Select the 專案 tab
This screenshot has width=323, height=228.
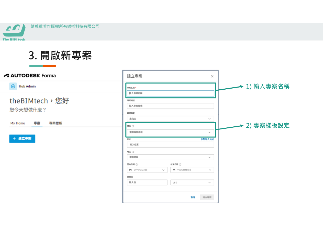tap(37, 123)
